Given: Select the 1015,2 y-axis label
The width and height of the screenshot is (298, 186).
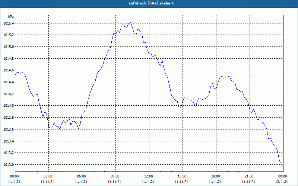Looking at the screenshot, I should point(9,35).
